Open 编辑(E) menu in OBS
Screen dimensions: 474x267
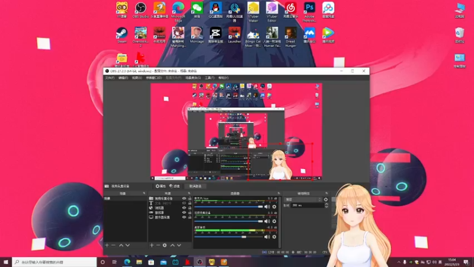[x=123, y=78]
